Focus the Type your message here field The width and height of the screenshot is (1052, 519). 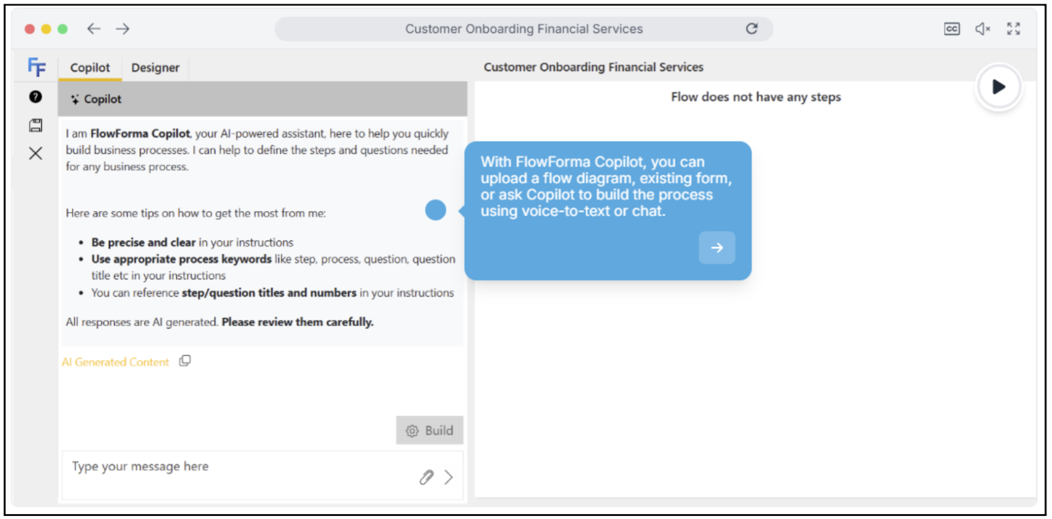coord(262,475)
